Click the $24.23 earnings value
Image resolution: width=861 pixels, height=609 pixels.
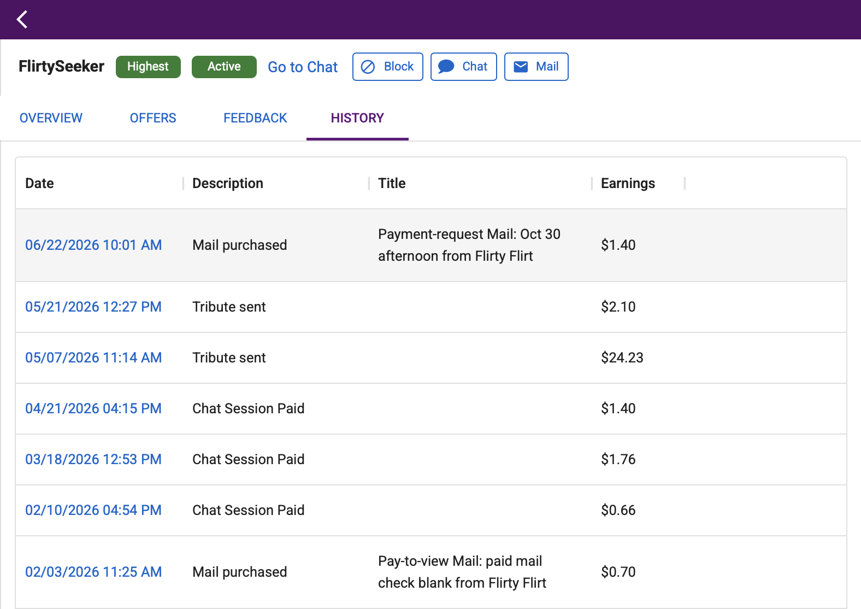click(622, 358)
